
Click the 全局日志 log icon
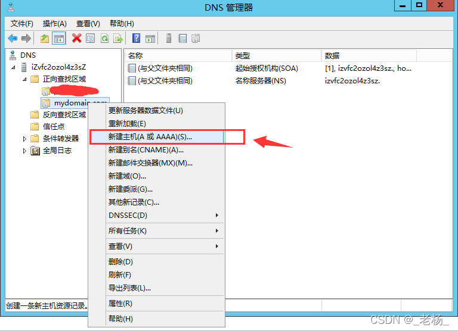click(x=35, y=151)
